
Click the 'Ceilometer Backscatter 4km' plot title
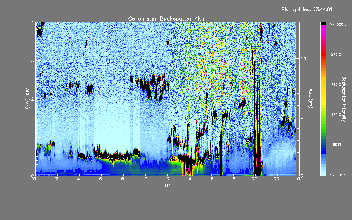(167, 18)
